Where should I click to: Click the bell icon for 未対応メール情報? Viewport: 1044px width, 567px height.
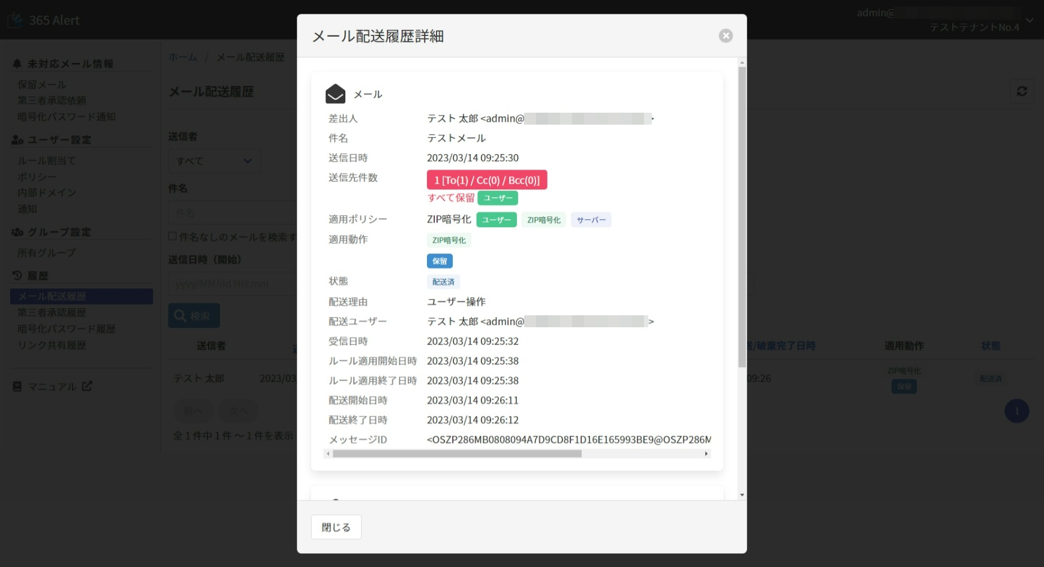point(17,64)
